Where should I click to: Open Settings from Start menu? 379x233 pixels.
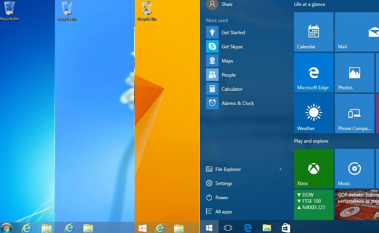(219, 183)
